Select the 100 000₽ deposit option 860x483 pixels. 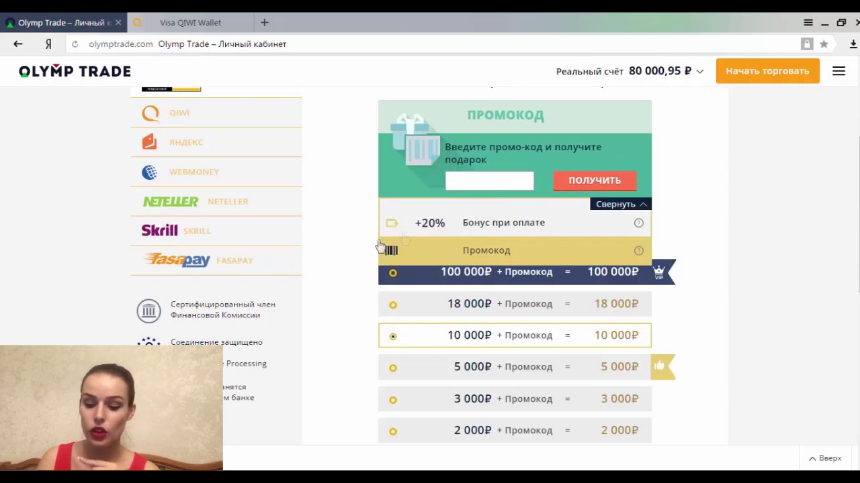pos(515,272)
